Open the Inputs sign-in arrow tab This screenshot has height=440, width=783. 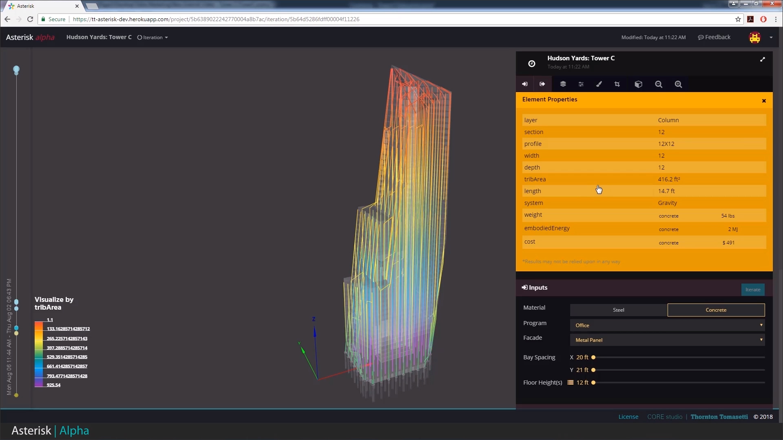tap(525, 84)
